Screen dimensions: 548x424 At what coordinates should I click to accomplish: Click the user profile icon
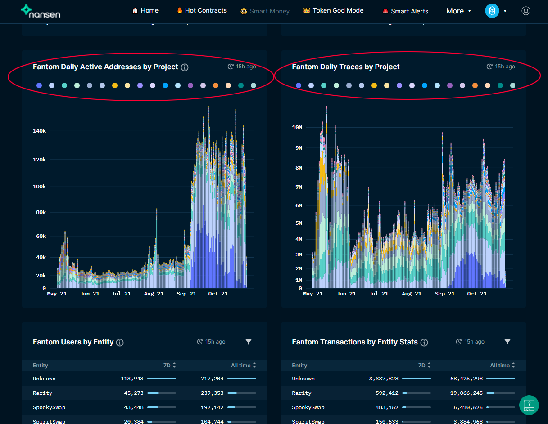click(x=525, y=11)
